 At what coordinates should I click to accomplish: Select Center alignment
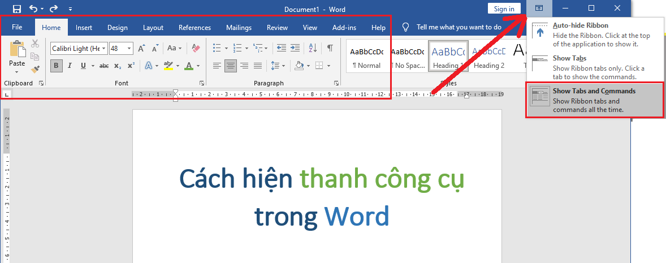coord(231,66)
